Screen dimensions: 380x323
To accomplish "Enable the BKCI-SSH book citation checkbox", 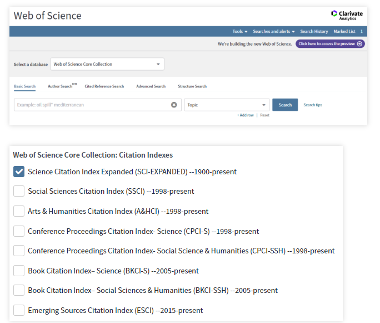I will click(19, 290).
